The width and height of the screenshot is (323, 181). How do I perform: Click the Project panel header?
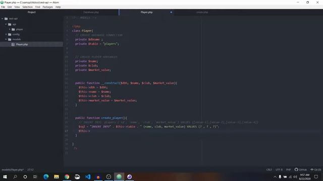(31, 12)
